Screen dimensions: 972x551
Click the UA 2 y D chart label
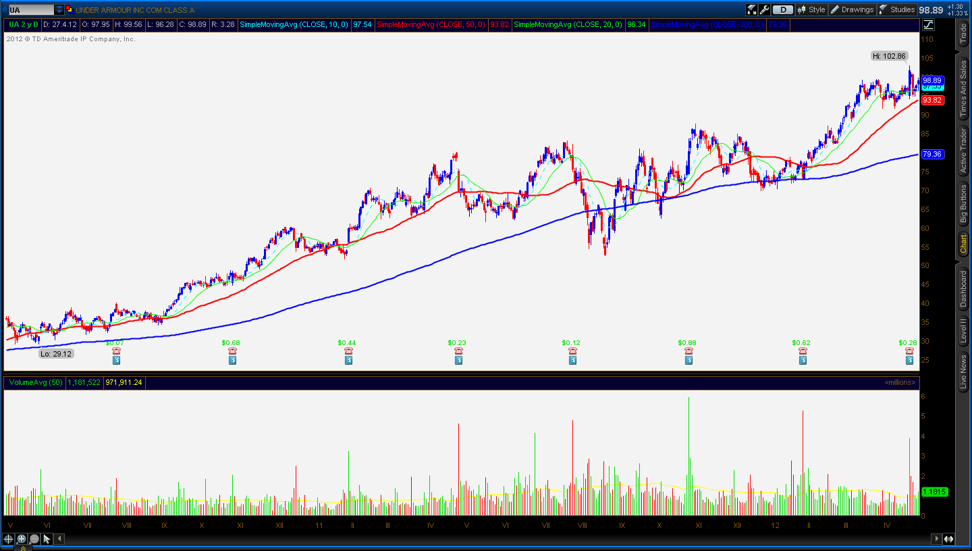pyautogui.click(x=23, y=25)
